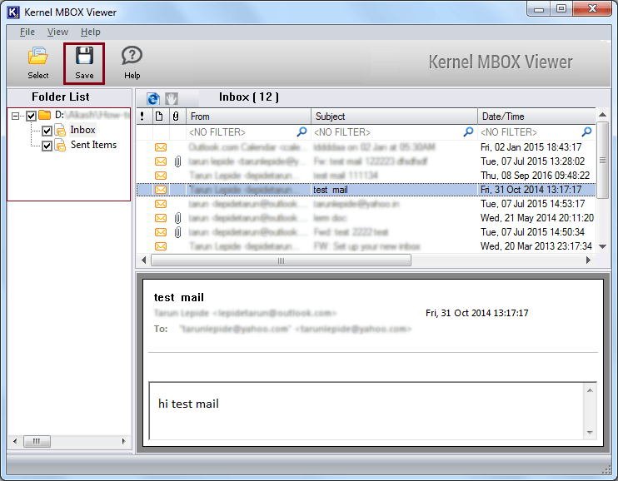Screen dimensions: 618x481
Task: Click the mail list vertical scrollbar thumb
Action: point(602,161)
